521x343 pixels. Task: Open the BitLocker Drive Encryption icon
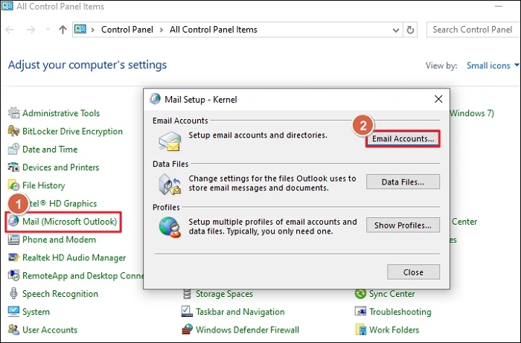pyautogui.click(x=13, y=131)
